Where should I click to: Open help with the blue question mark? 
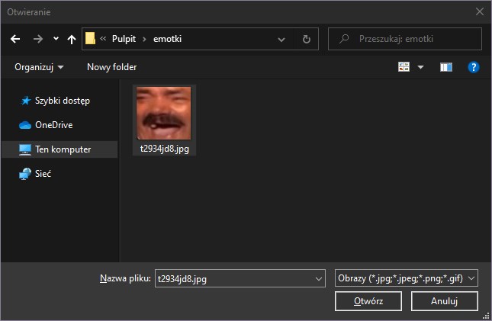pyautogui.click(x=474, y=67)
